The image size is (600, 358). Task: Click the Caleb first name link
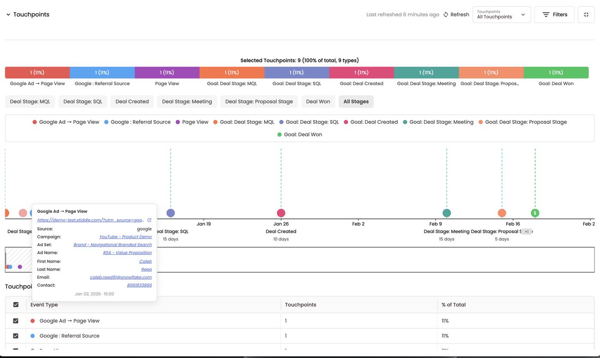(x=145, y=261)
